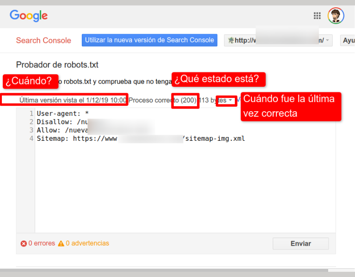Click the star favicon in property selector
This screenshot has width=355, height=277.
[x=231, y=41]
